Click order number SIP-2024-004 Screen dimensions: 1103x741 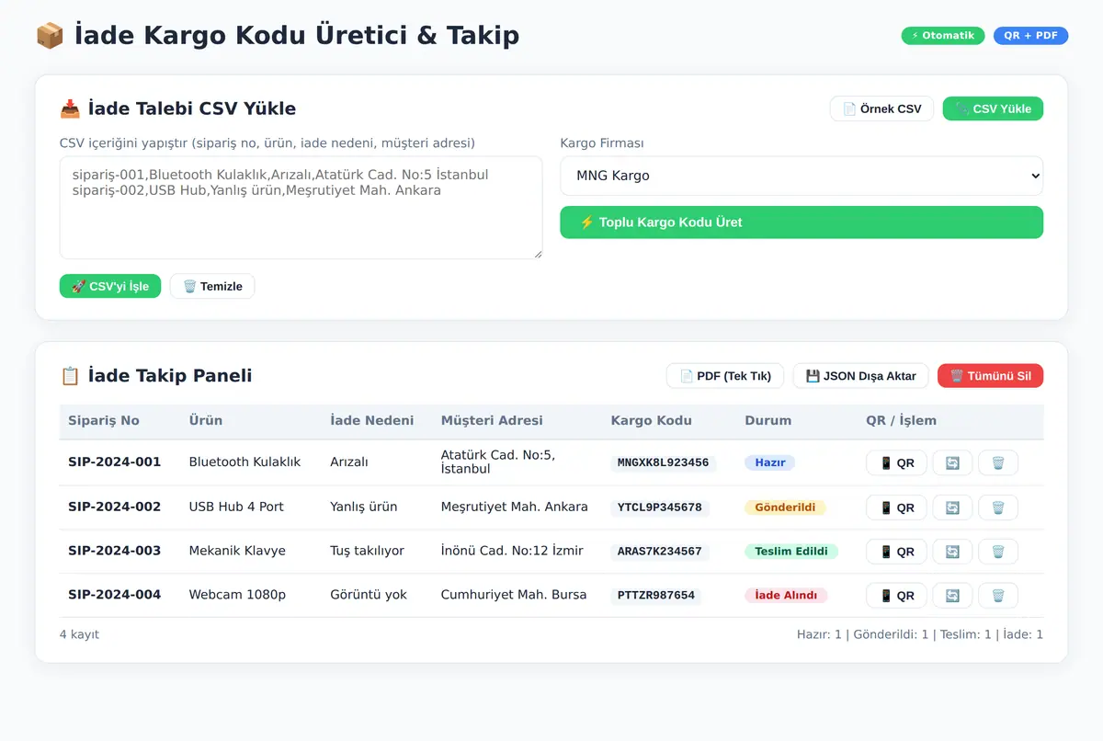tap(114, 596)
